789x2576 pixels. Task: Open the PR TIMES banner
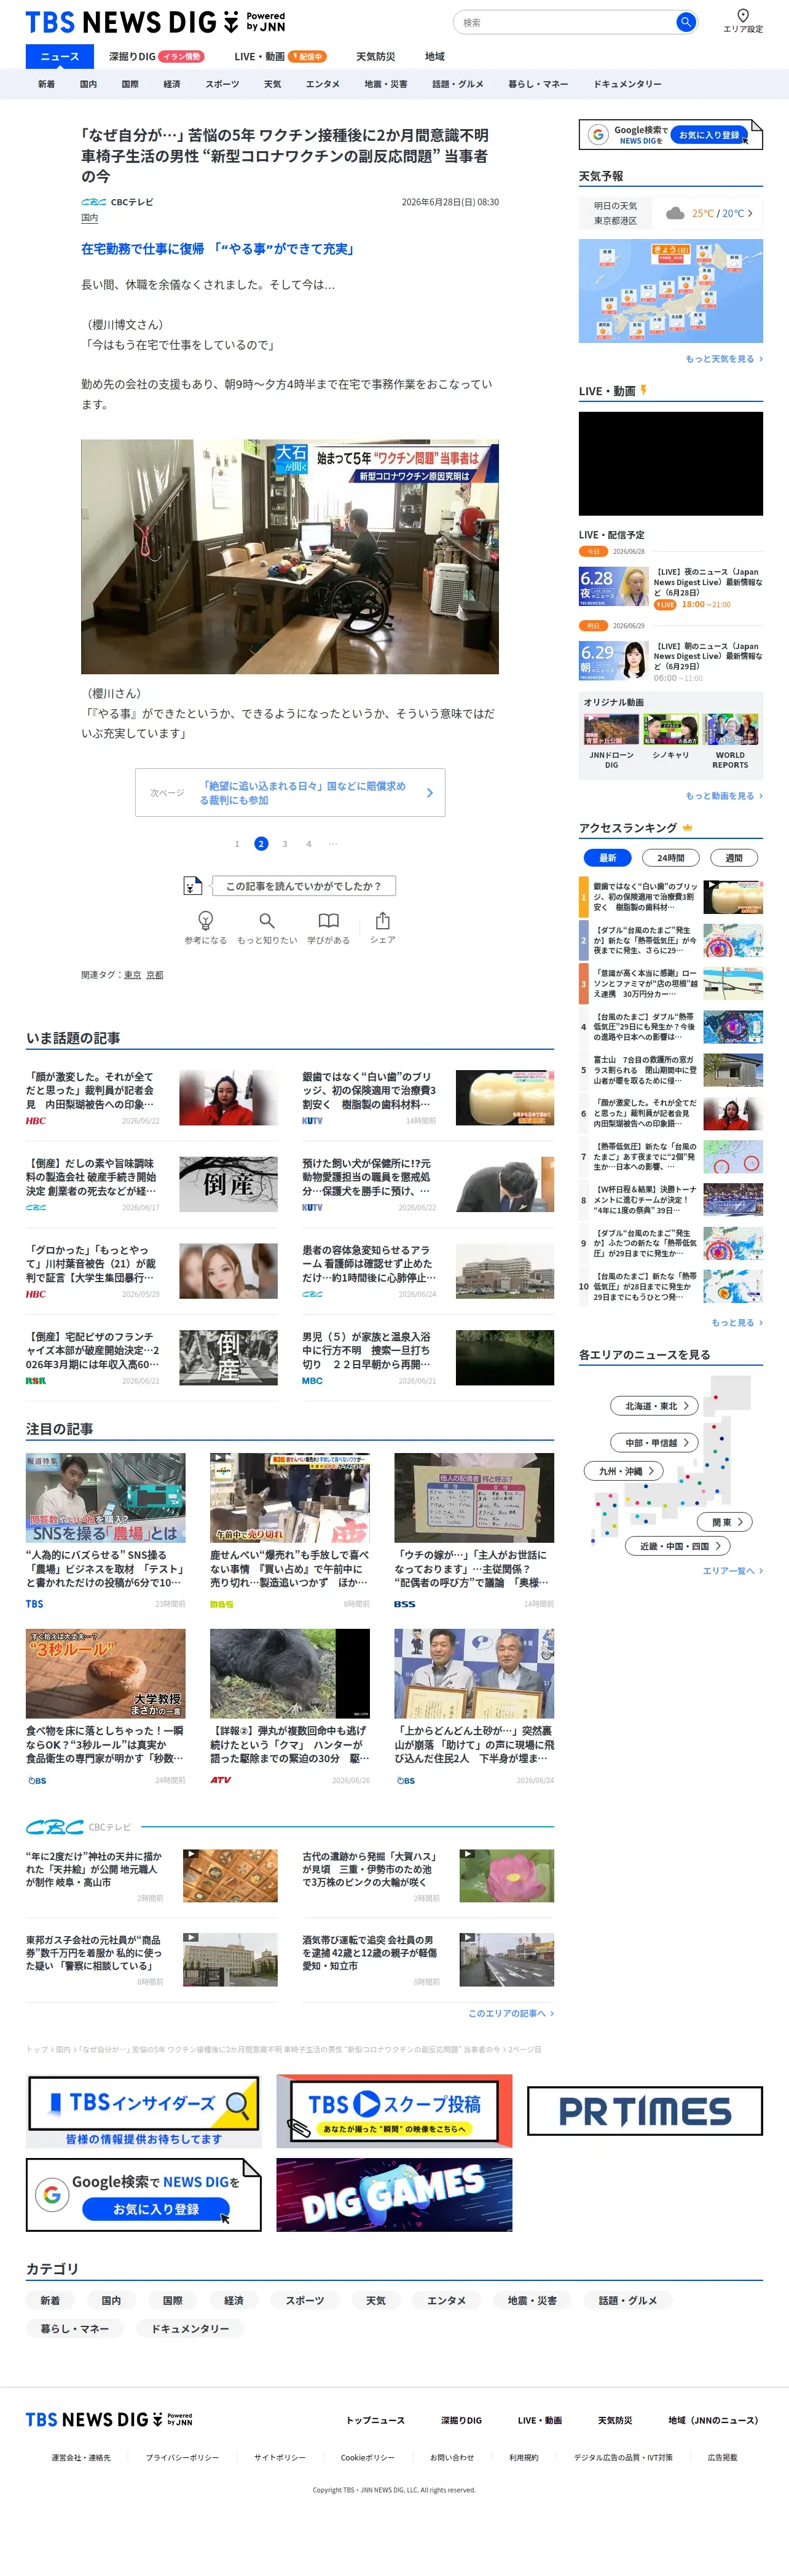click(645, 2111)
